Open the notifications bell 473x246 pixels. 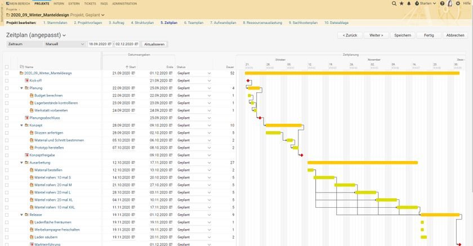click(409, 3)
